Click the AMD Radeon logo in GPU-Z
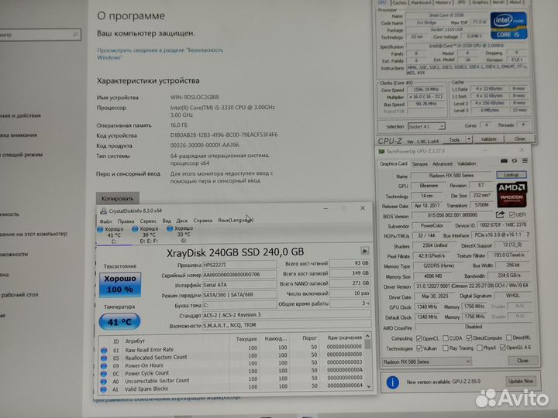The height and width of the screenshot is (418, 558). [511, 194]
